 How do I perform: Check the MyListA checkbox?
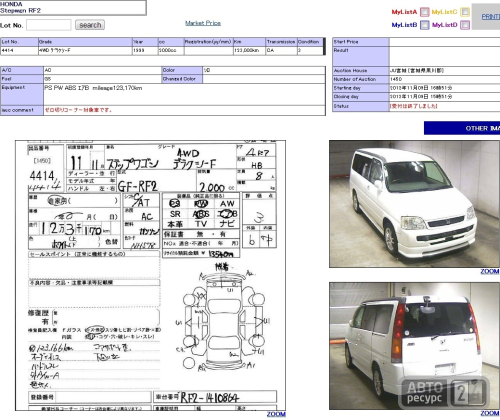(x=424, y=12)
